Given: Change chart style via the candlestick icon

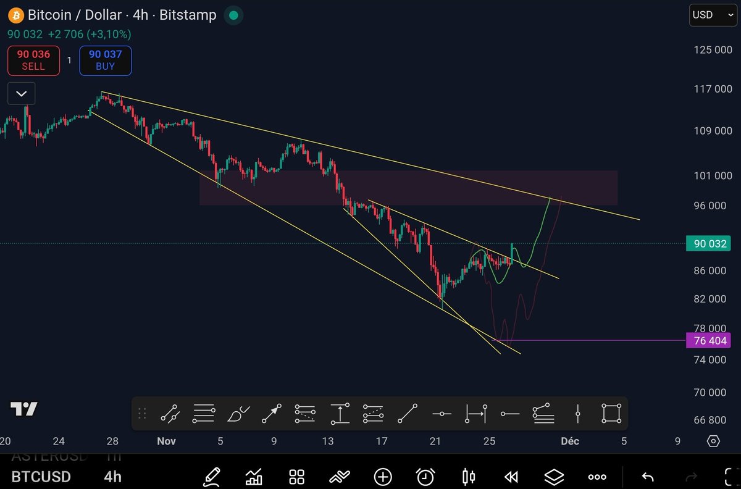Looking at the screenshot, I should point(467,477).
